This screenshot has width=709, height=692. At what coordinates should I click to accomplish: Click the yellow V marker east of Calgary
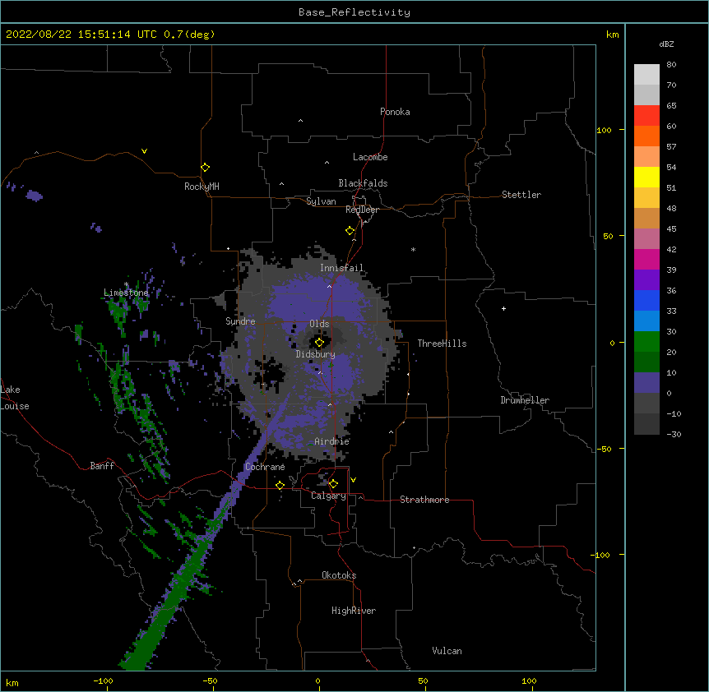[x=353, y=480]
